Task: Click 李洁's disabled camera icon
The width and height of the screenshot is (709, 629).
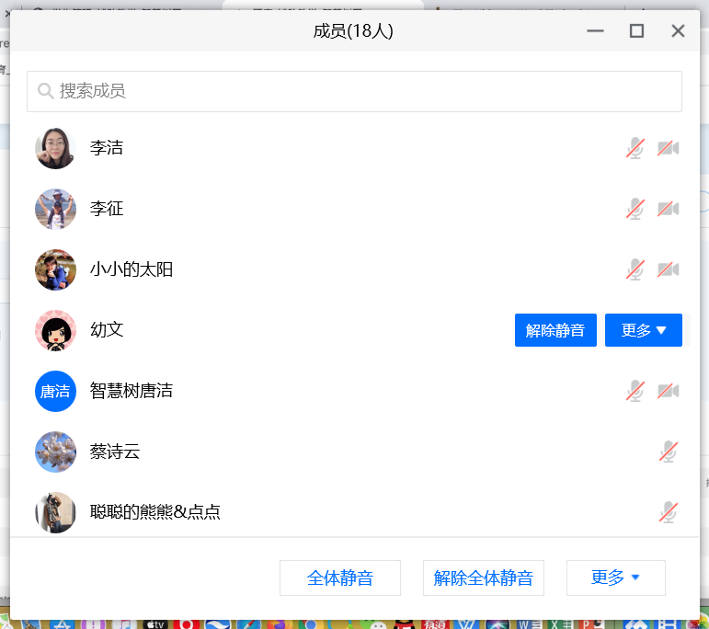Action: (x=669, y=148)
